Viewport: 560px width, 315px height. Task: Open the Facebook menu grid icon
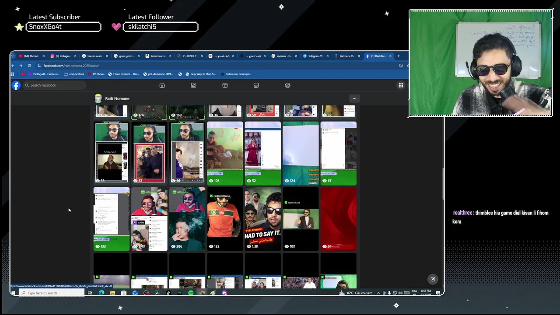tap(401, 85)
